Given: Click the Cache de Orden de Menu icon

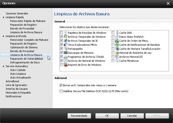Looking at the screenshot, I should click(x=117, y=40).
